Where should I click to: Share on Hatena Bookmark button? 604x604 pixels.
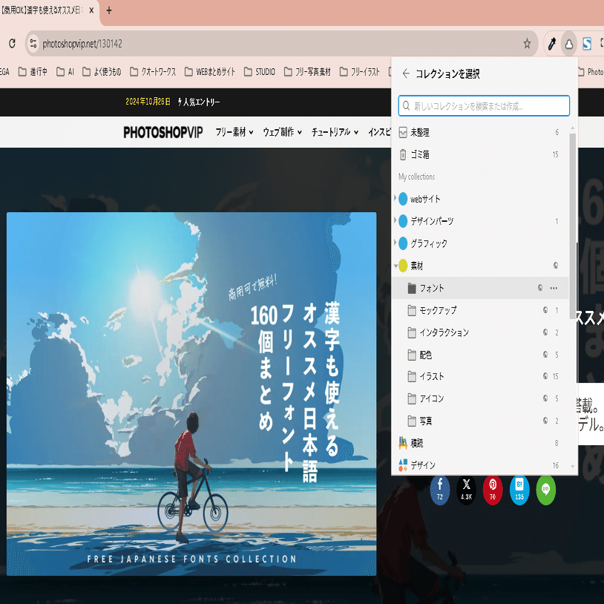pyautogui.click(x=519, y=490)
